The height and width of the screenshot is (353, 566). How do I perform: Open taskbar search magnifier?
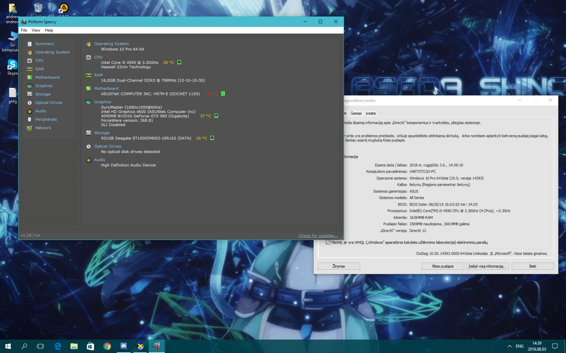tap(24, 346)
